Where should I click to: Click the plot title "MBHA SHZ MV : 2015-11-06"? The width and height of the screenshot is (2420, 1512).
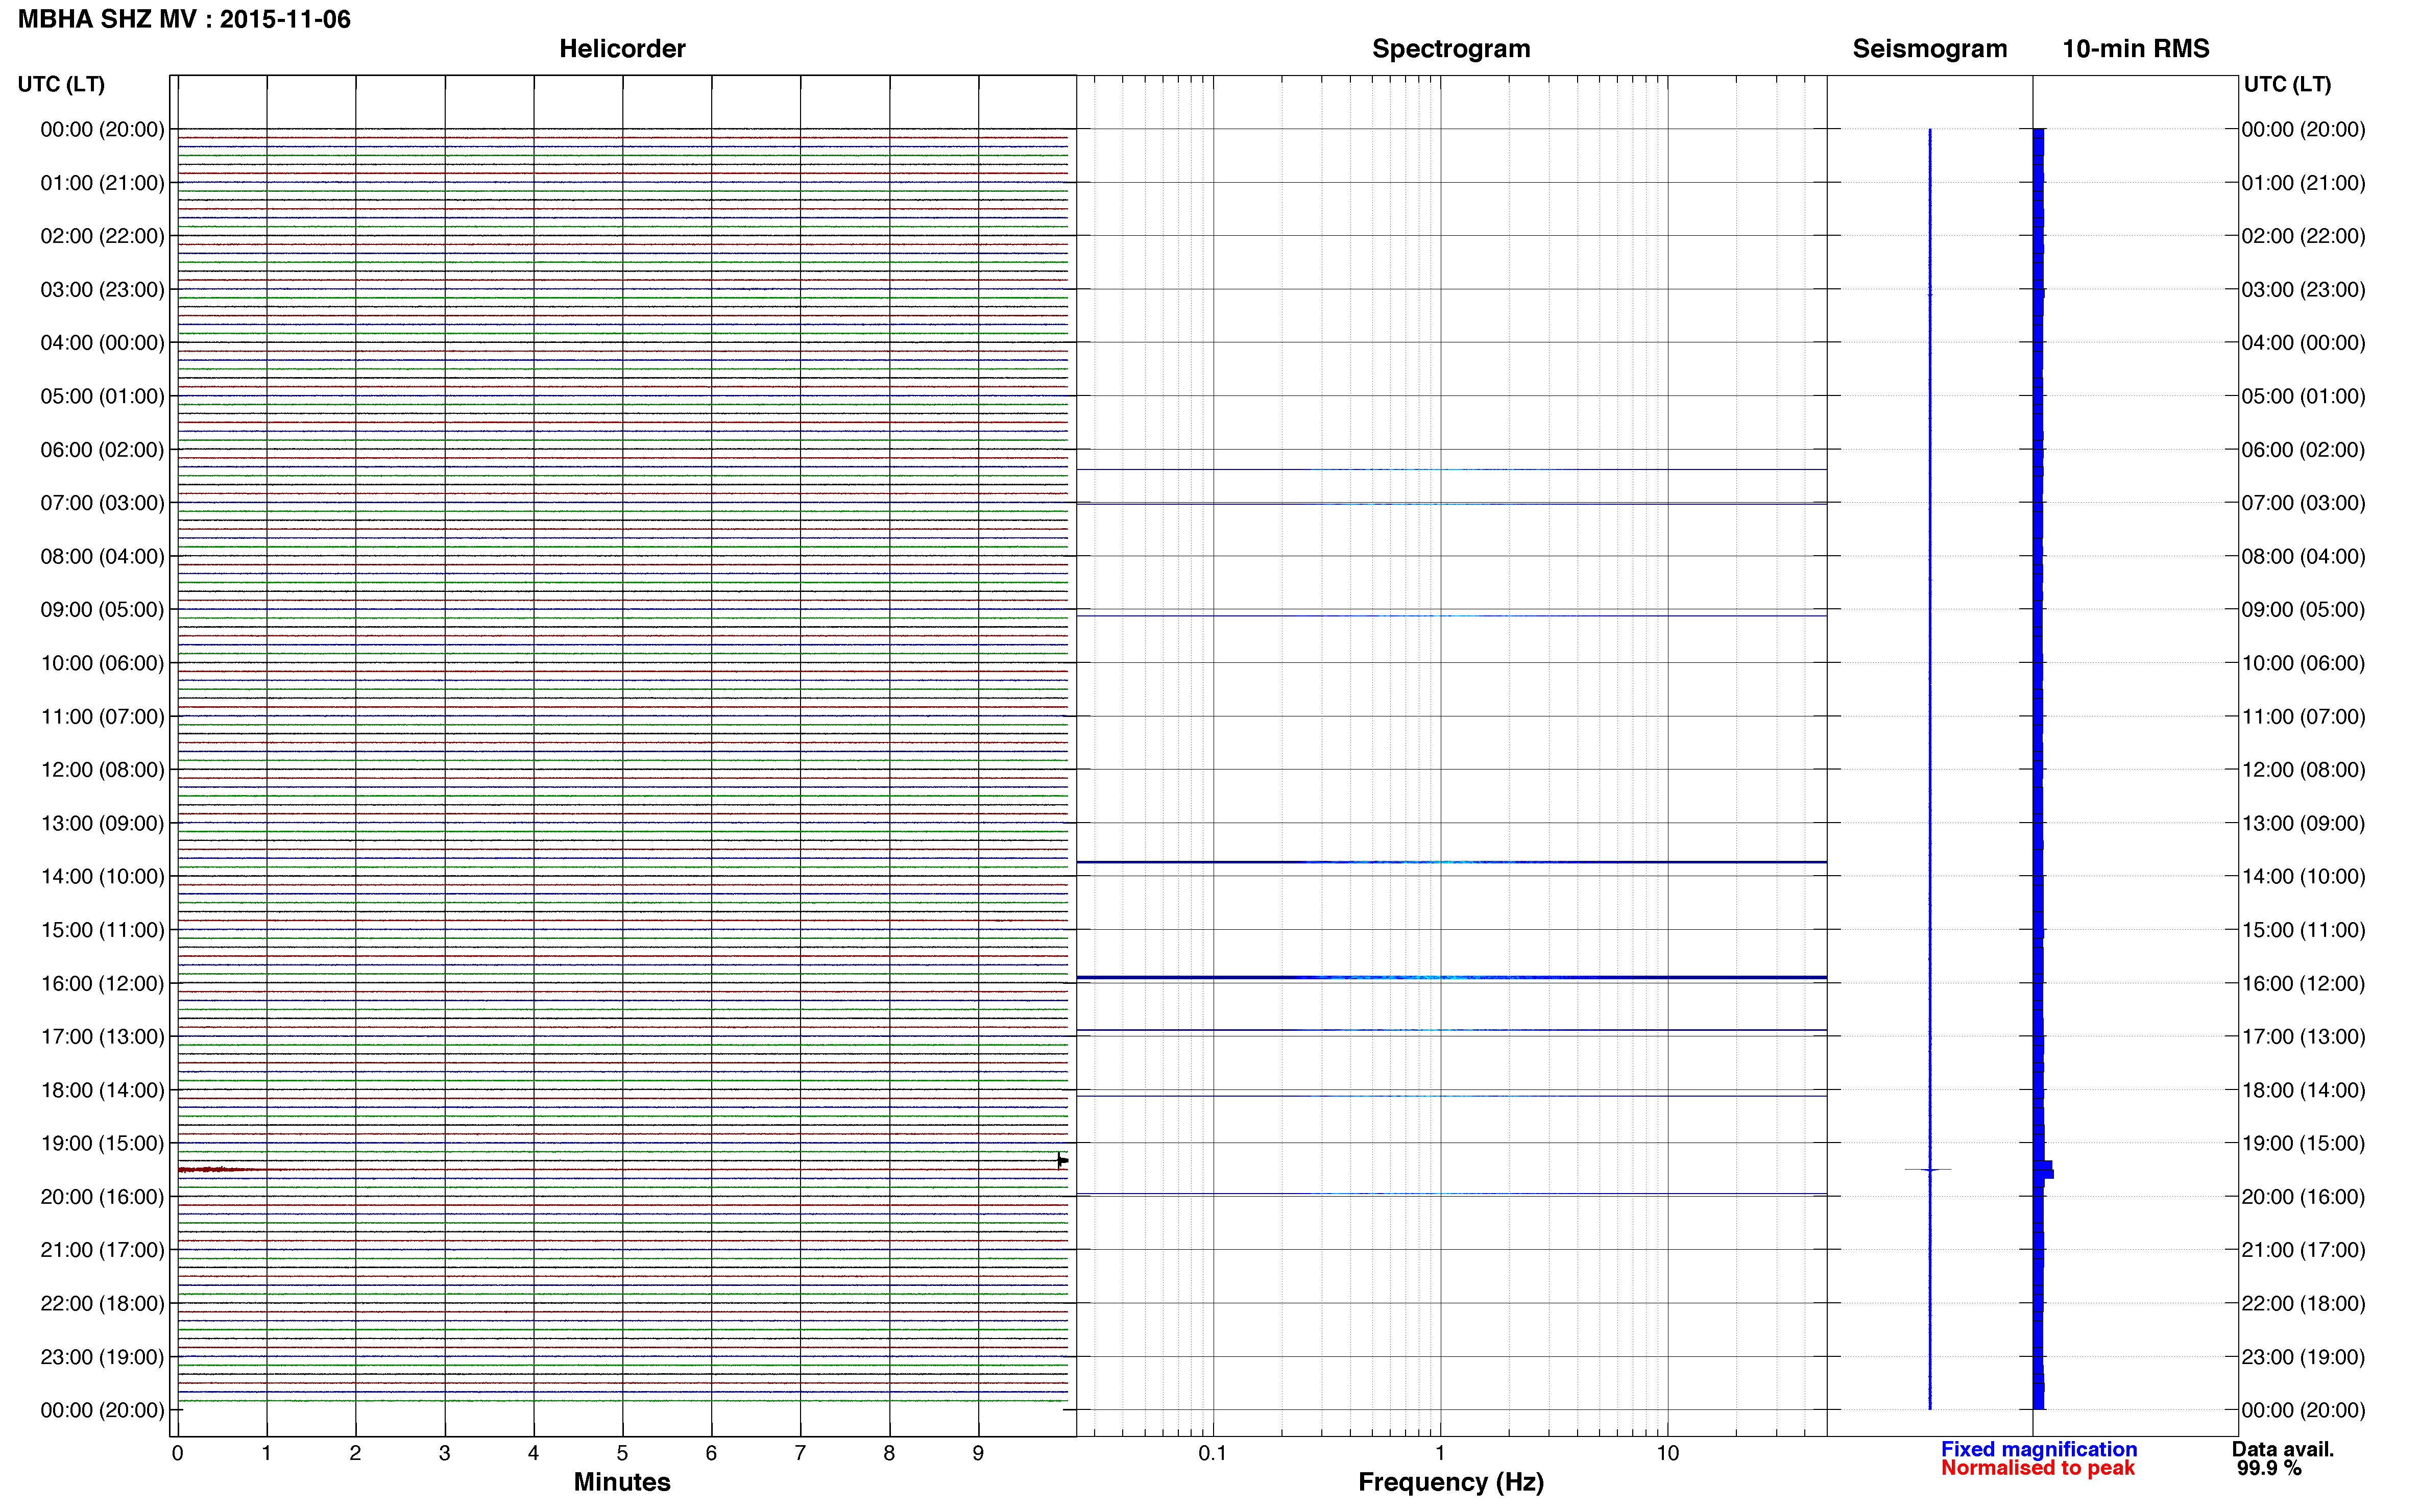coord(184,19)
